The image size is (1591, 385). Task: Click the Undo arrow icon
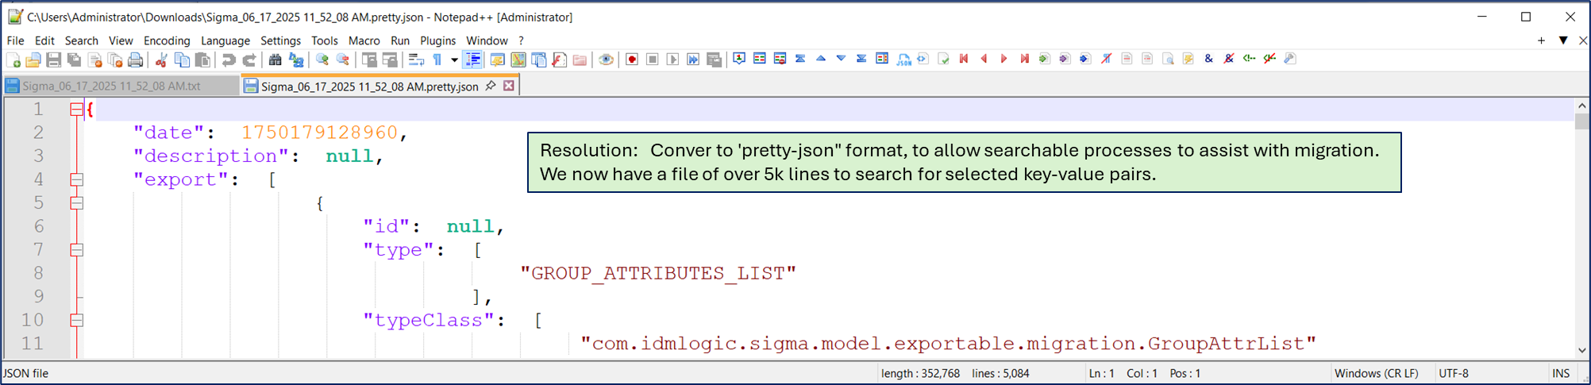point(229,60)
